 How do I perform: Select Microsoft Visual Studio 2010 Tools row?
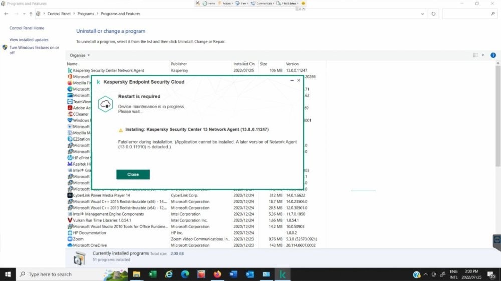click(x=195, y=227)
